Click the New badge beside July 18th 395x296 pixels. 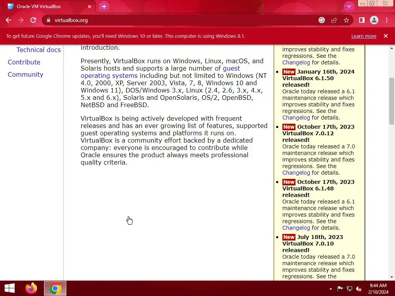pyautogui.click(x=289, y=237)
